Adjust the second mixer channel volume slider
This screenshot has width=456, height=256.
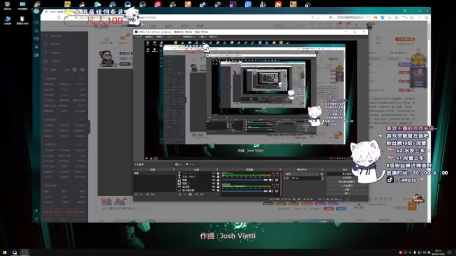[245, 191]
